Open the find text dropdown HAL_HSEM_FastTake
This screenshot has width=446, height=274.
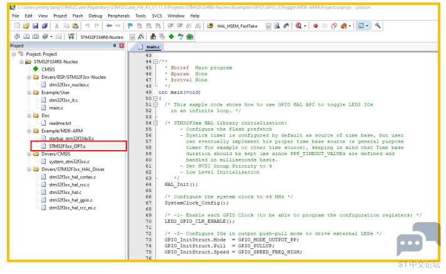click(x=268, y=26)
